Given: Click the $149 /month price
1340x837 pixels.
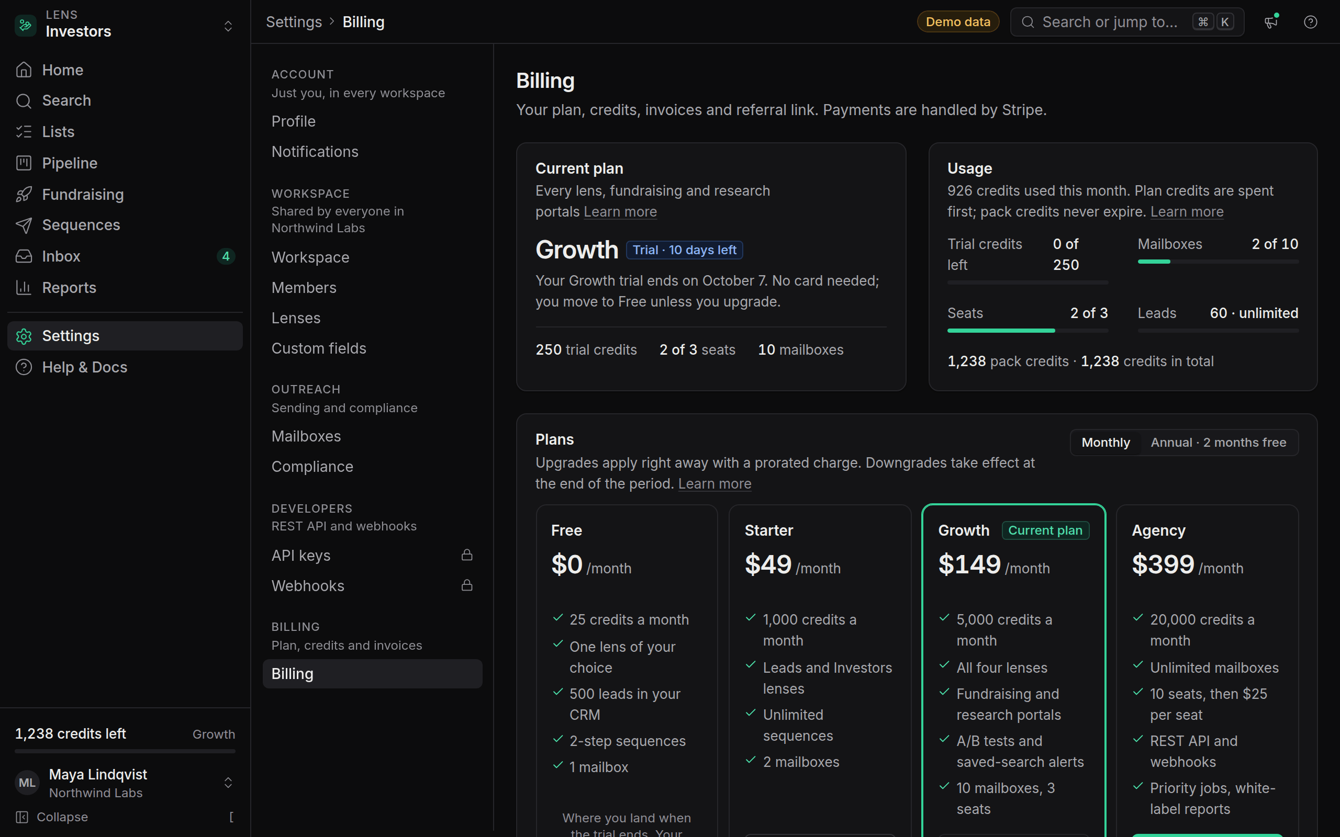Looking at the screenshot, I should pos(994,565).
